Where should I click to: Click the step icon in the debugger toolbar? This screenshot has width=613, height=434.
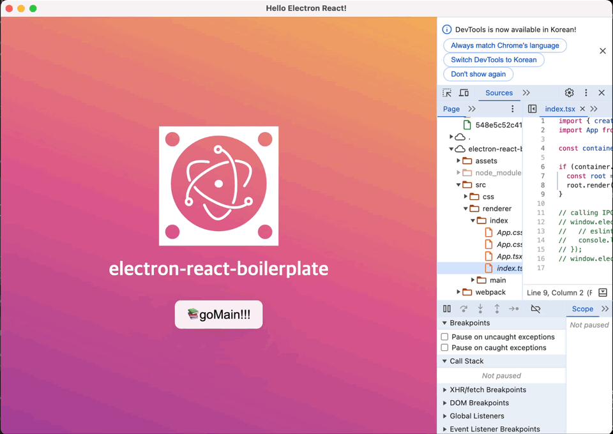coord(513,309)
